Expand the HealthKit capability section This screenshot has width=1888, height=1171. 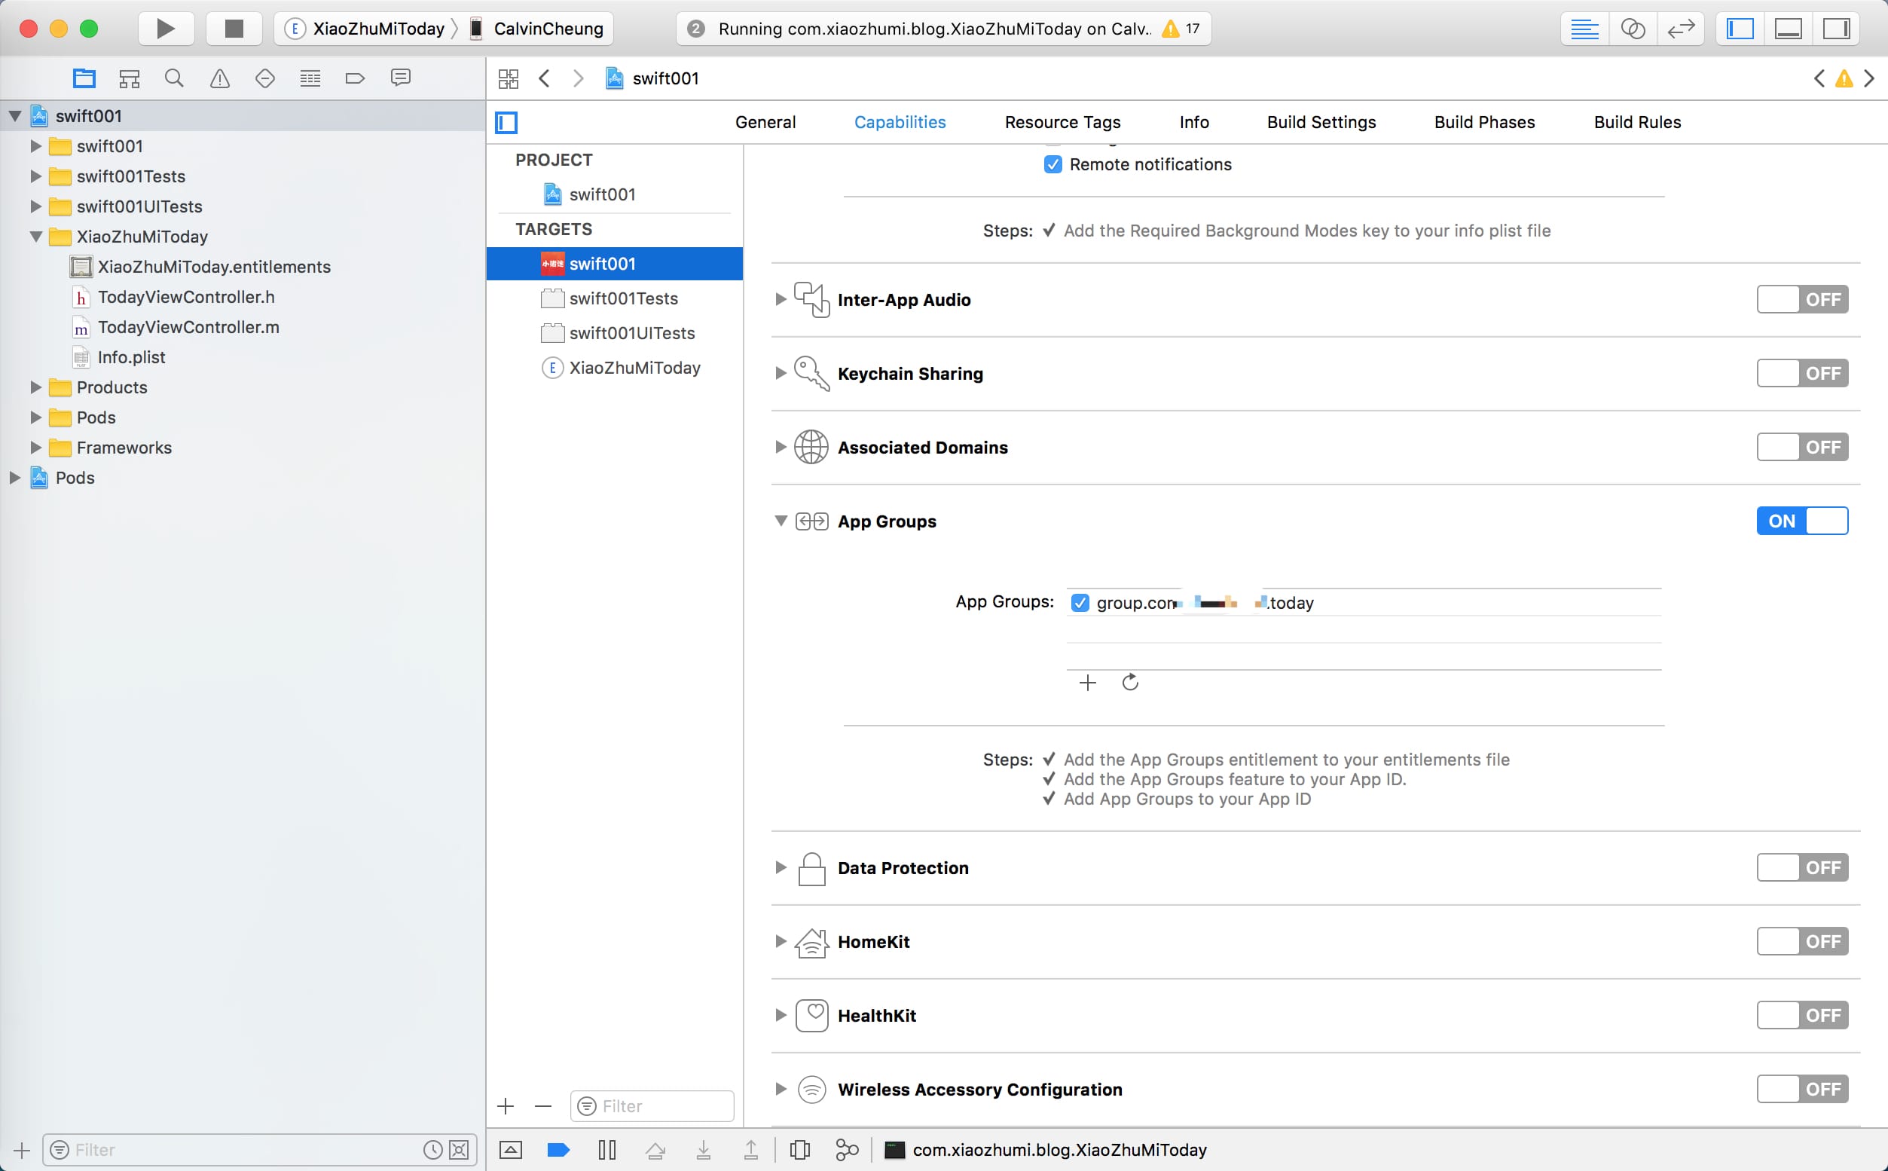point(781,1015)
